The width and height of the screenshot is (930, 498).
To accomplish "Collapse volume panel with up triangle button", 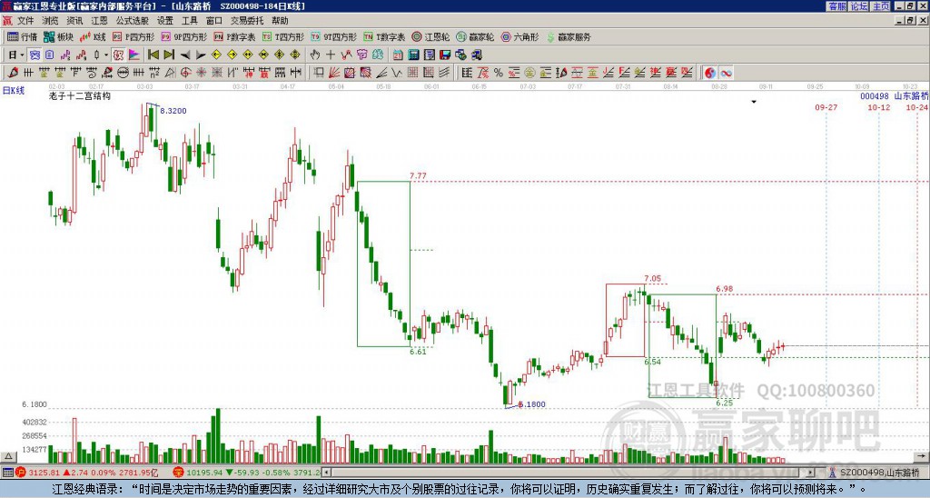I will pyautogui.click(x=7, y=456).
